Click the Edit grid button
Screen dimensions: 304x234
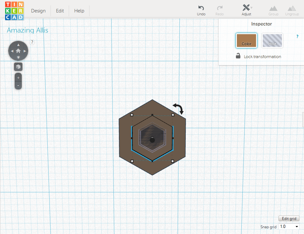[x=289, y=218]
